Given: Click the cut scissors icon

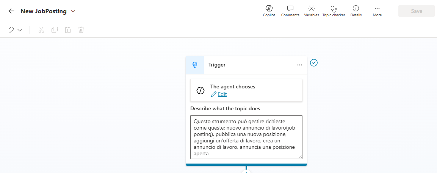Looking at the screenshot, I should [x=41, y=30].
